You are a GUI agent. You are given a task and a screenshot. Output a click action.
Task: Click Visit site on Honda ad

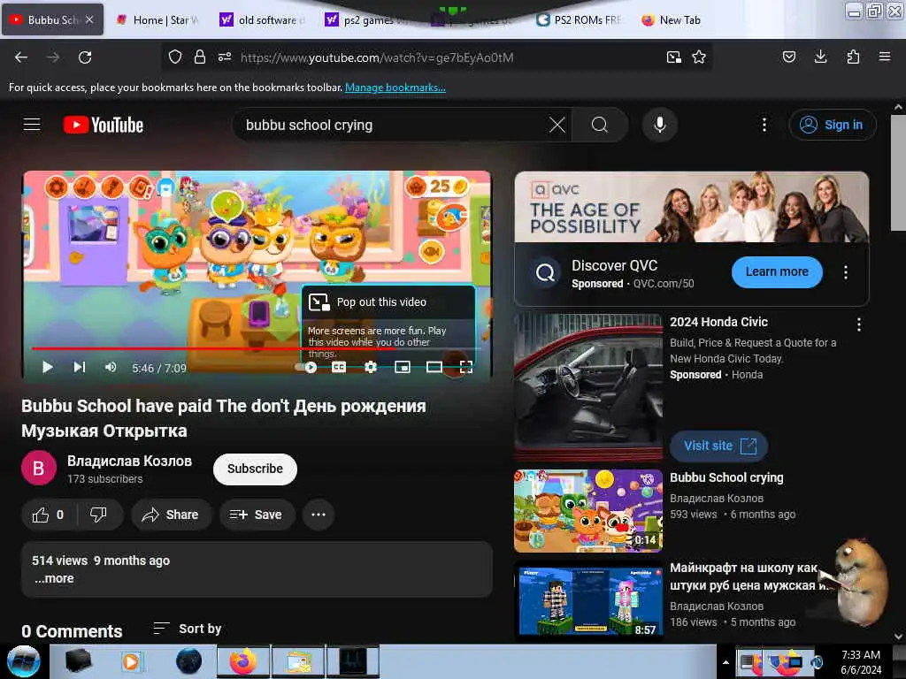click(718, 446)
